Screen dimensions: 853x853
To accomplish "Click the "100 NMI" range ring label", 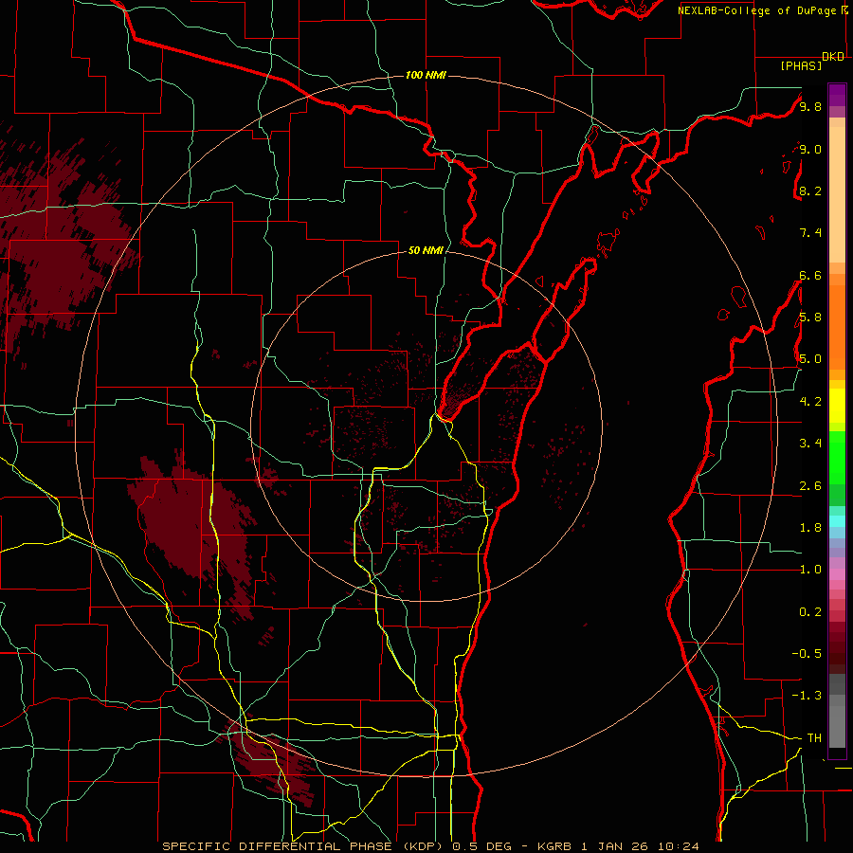I will (426, 75).
